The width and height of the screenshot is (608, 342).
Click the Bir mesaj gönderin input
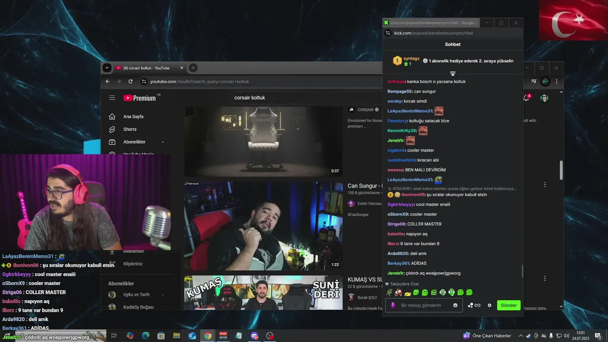[x=424, y=305]
